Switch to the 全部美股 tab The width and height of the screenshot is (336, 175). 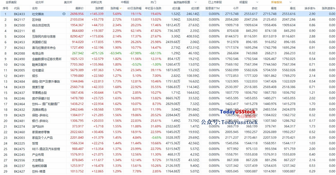(x=11, y=2)
